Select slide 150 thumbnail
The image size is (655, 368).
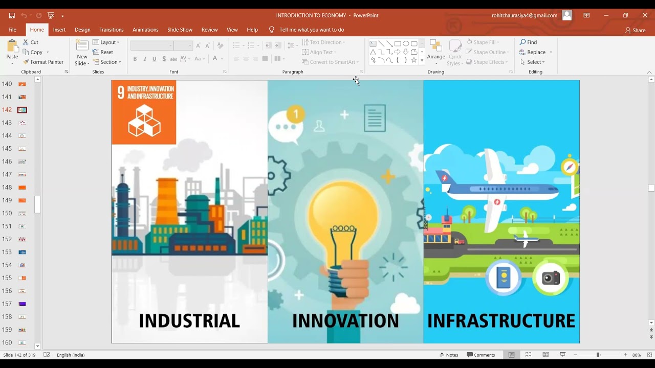coord(22,213)
